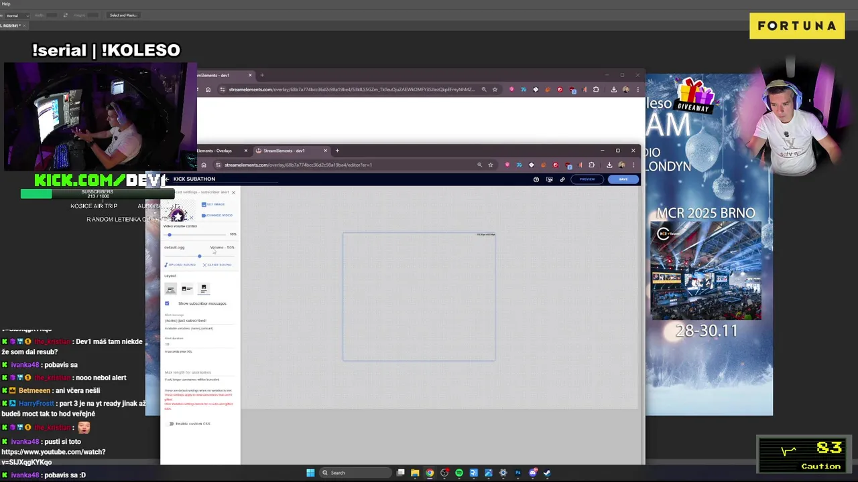Screen dimensions: 858x482
Task: Click the CHANGE VIDEO button
Action: 217,215
